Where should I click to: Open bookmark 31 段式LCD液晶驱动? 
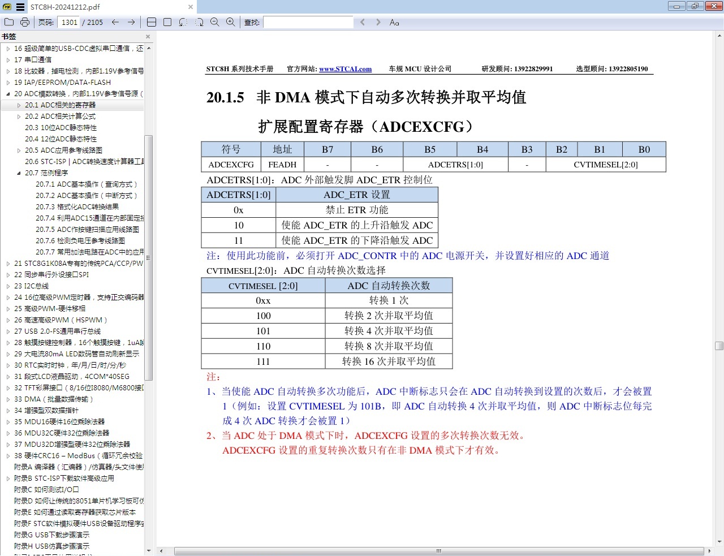pos(72,377)
